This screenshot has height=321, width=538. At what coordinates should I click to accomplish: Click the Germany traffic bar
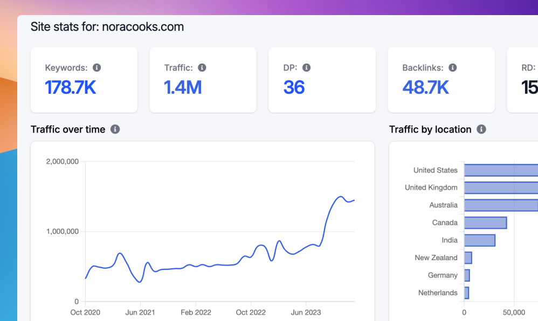coord(467,275)
